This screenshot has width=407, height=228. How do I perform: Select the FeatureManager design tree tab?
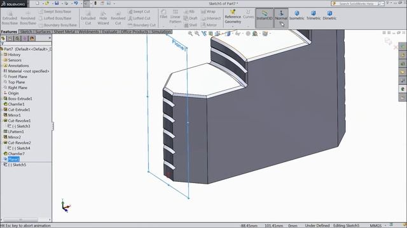3,39
